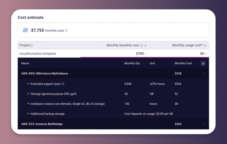Click the GB unit value
This screenshot has height=144, width=227.
(151, 94)
